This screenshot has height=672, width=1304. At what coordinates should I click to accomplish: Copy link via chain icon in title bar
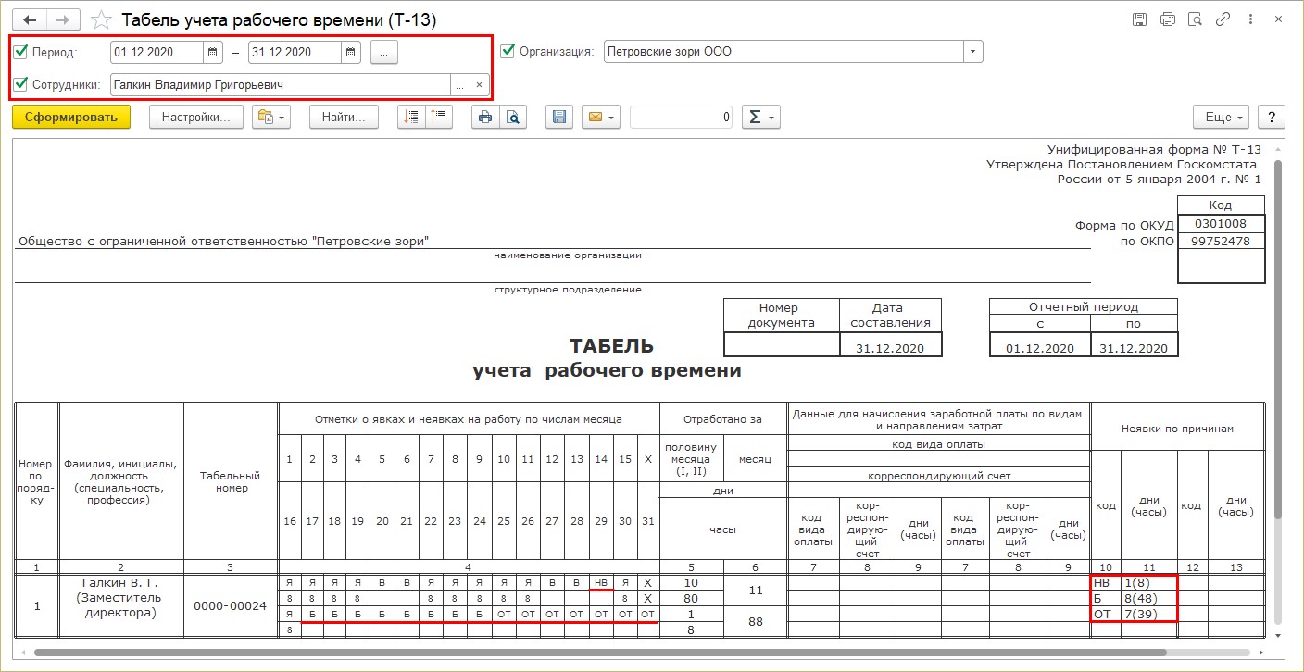tap(1223, 19)
